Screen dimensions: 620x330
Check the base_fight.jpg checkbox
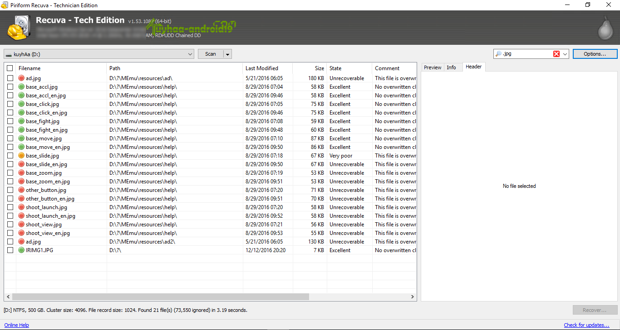tap(10, 121)
